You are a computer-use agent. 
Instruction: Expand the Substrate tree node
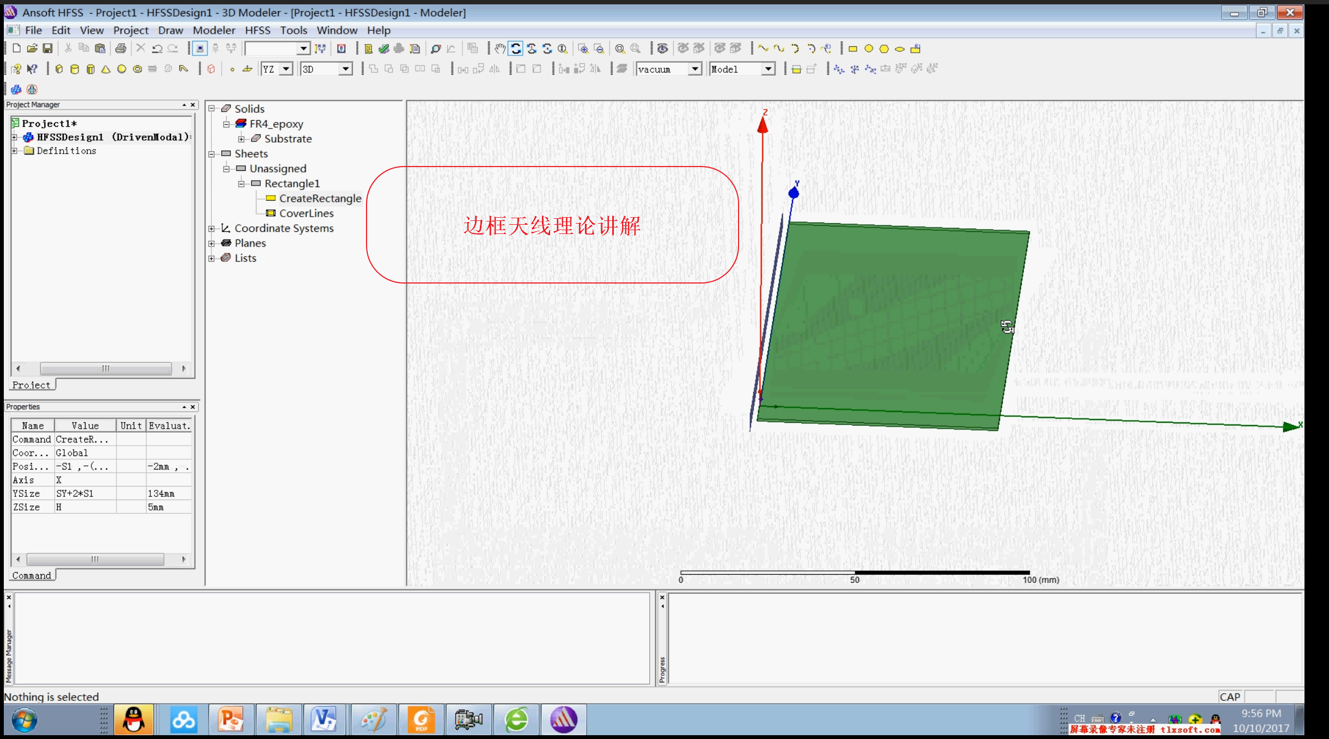pyautogui.click(x=241, y=139)
